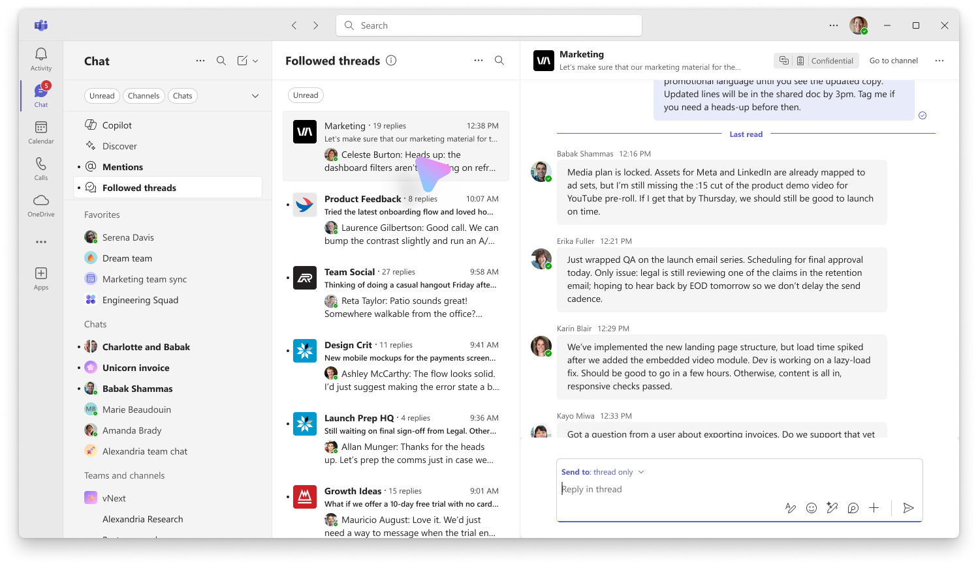Open the Calendar app from the sidebar
Viewport: 978px width, 566px height.
coord(40,130)
